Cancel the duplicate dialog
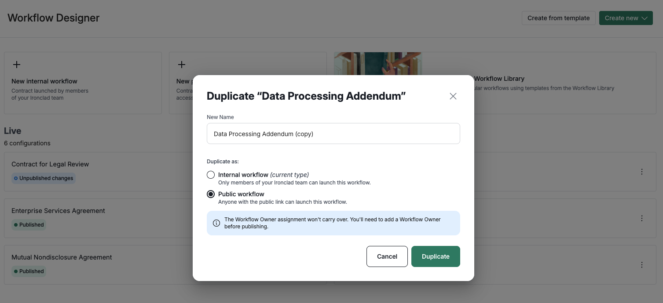Image resolution: width=663 pixels, height=303 pixels. point(387,256)
